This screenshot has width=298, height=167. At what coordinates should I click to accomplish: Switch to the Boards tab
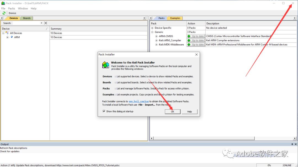(x=26, y=18)
